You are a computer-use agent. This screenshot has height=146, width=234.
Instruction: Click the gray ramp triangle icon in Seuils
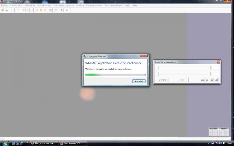(216, 80)
